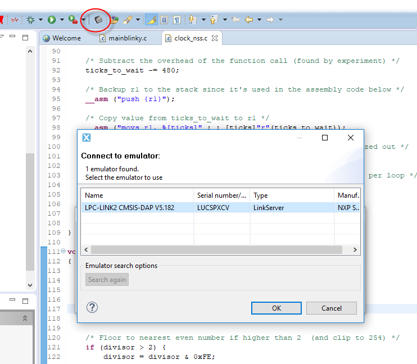
Task: Maximize the lower left view panel
Action: coord(25,301)
